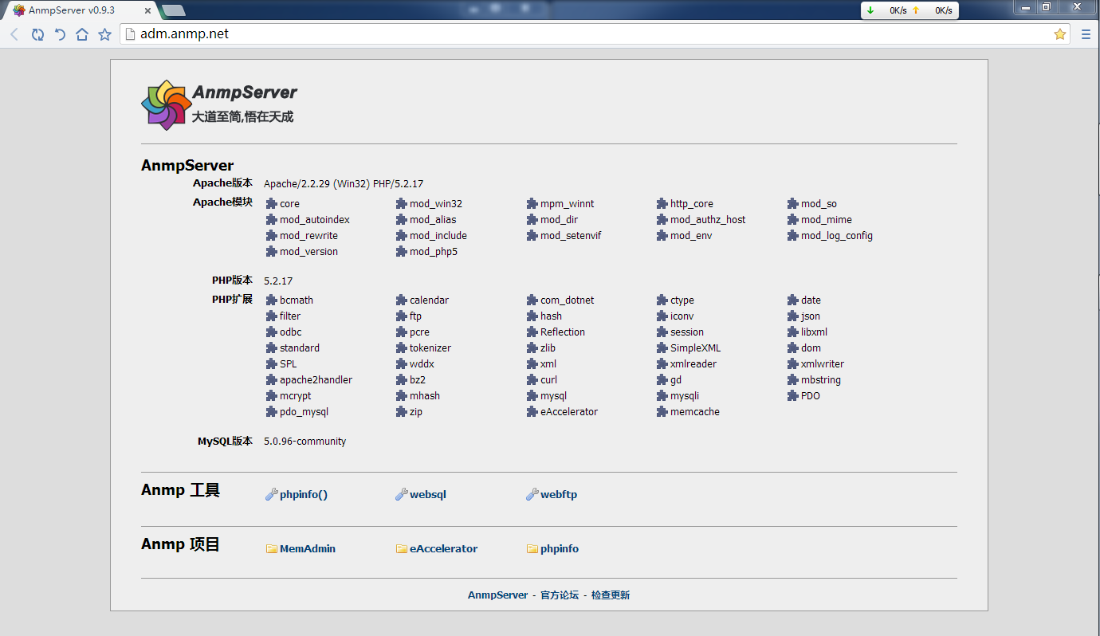Click the mod_authz_host module name
The height and width of the screenshot is (636, 1100).
tap(708, 220)
